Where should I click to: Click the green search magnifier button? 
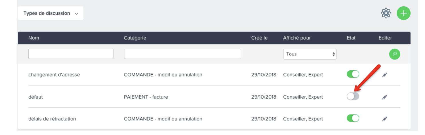[395, 54]
